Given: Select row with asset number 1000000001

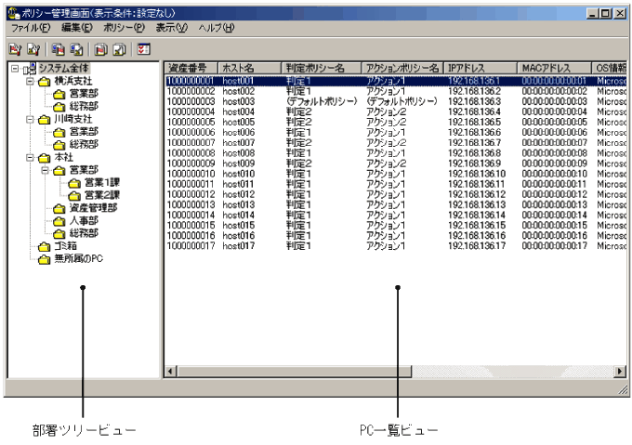Looking at the screenshot, I should click(x=395, y=81).
